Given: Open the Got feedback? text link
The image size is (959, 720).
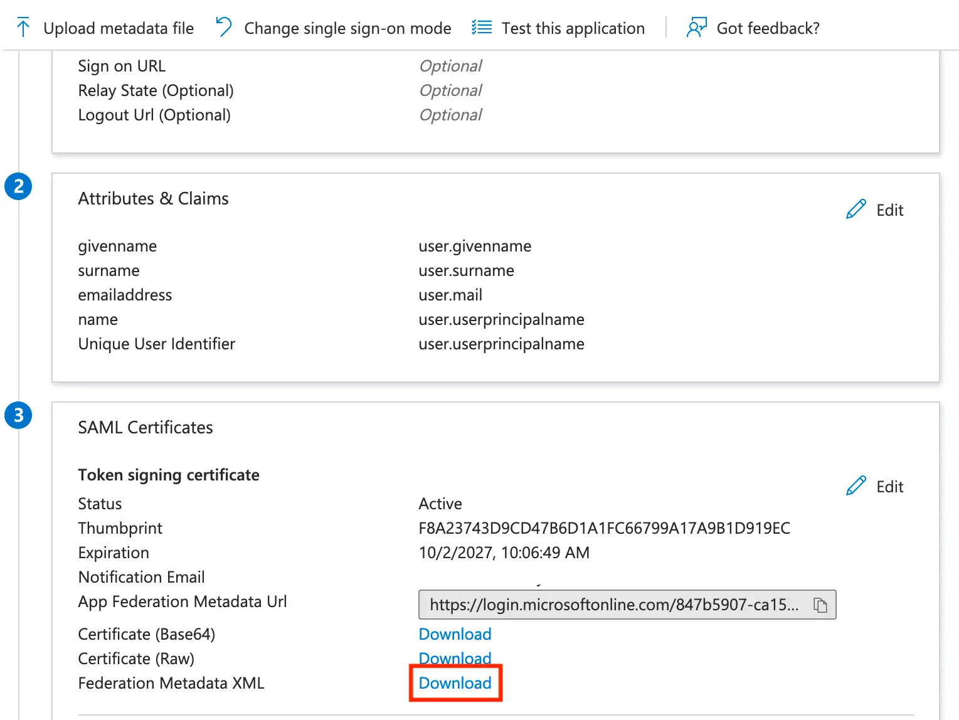Looking at the screenshot, I should [x=768, y=28].
